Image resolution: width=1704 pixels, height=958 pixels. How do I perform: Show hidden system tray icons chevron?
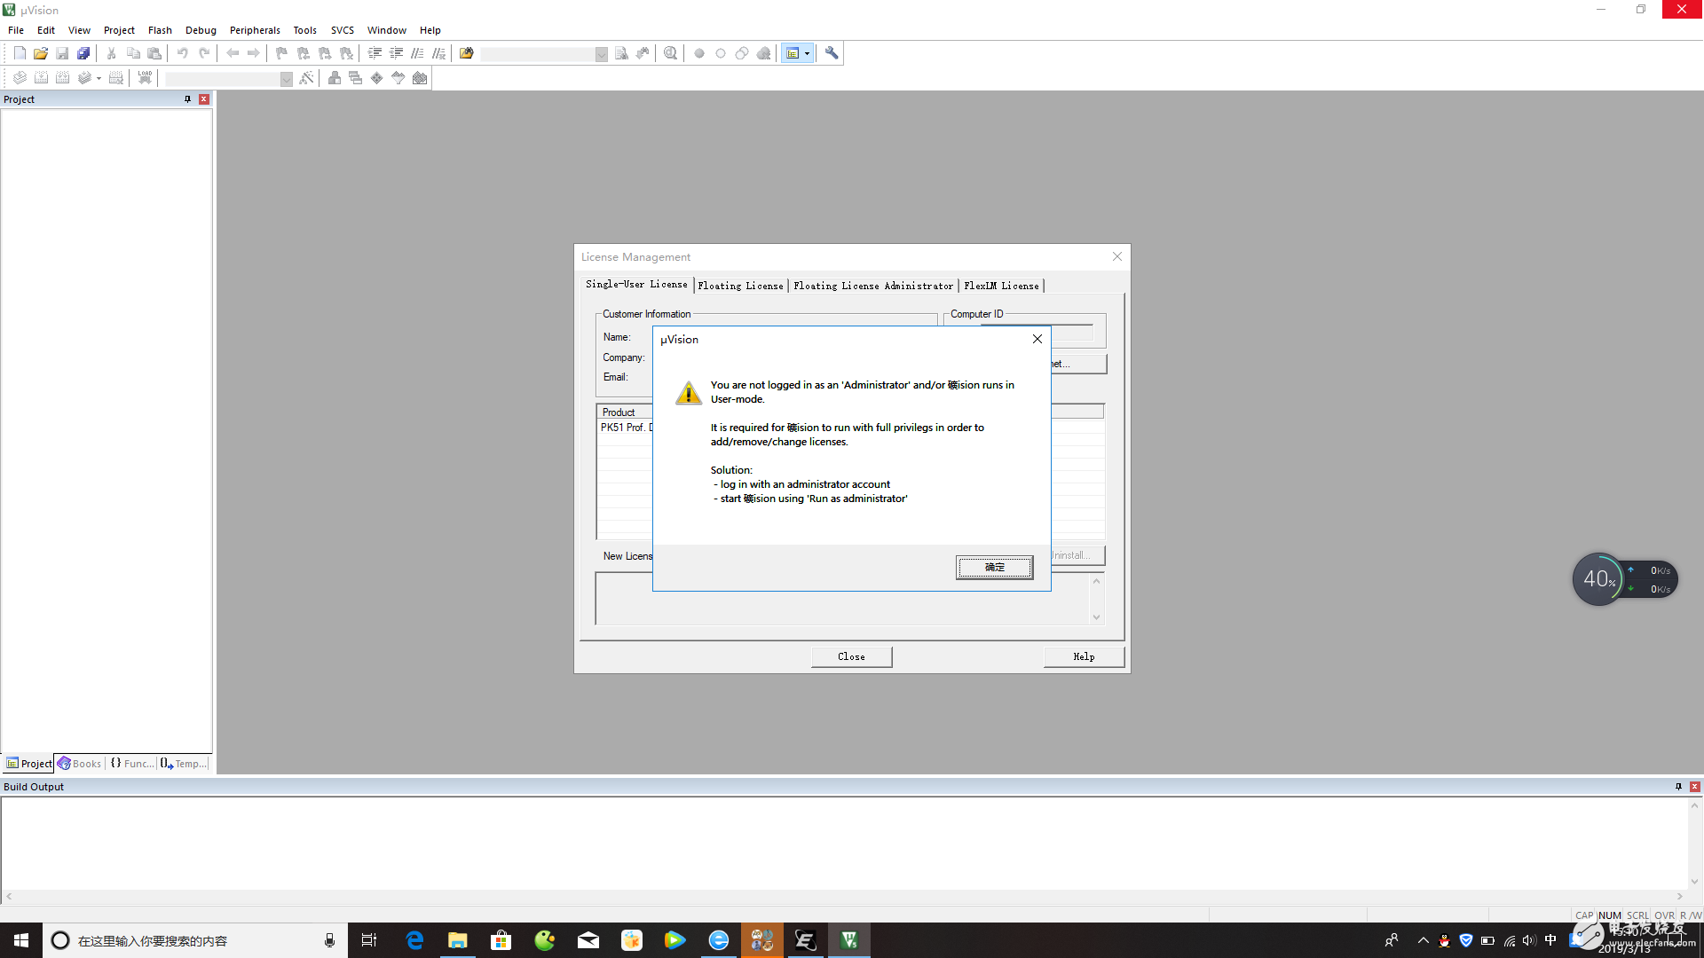click(1423, 940)
